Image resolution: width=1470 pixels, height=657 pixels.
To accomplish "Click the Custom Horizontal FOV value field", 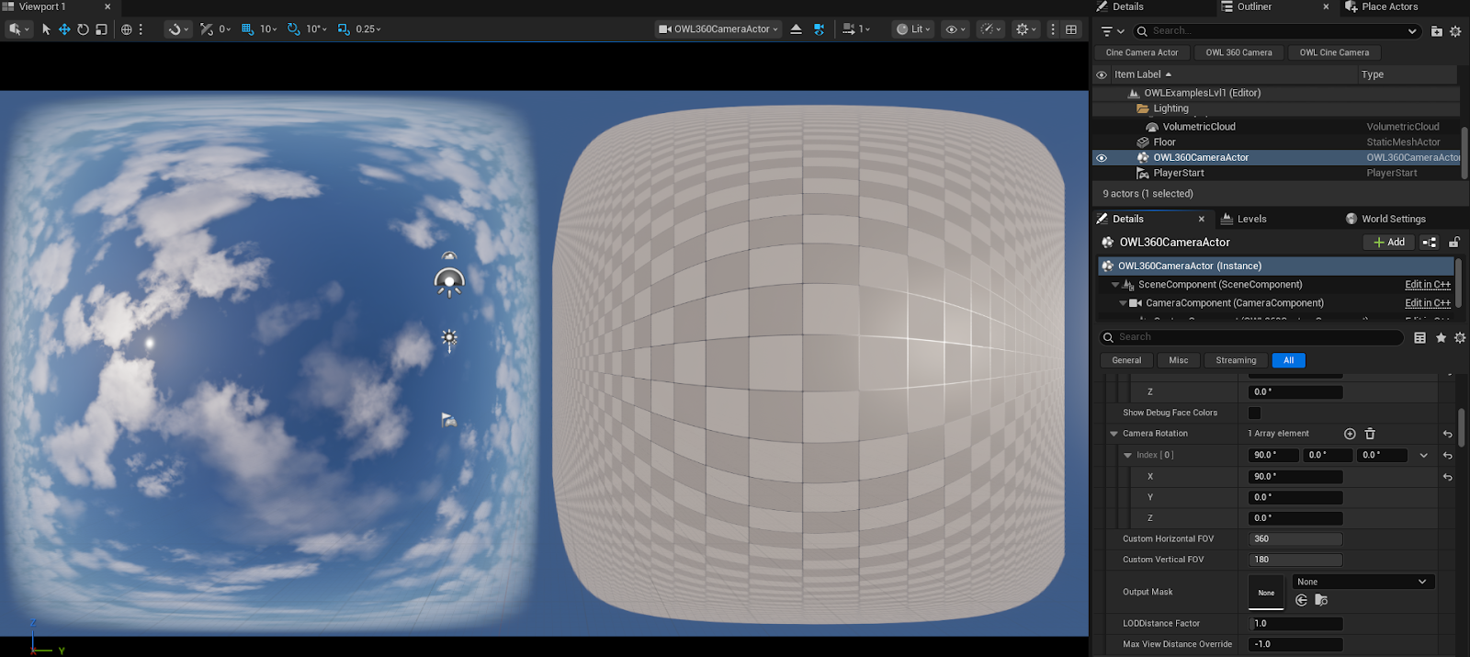I will point(1295,539).
